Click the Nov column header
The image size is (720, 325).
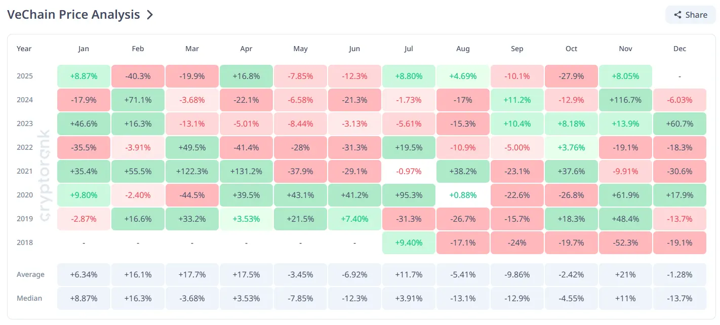[x=625, y=49]
